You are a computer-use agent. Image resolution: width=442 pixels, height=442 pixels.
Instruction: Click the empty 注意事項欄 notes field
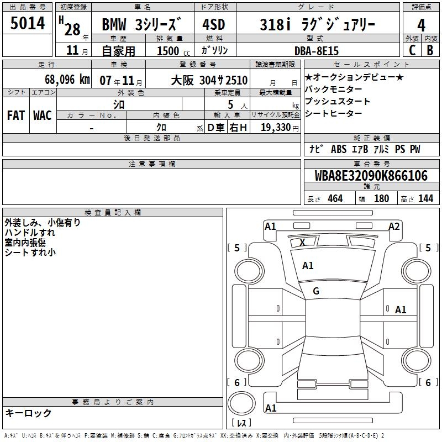click(x=151, y=186)
